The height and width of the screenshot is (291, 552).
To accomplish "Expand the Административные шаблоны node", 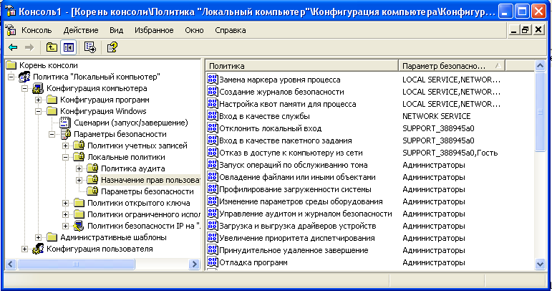I will coord(38,237).
